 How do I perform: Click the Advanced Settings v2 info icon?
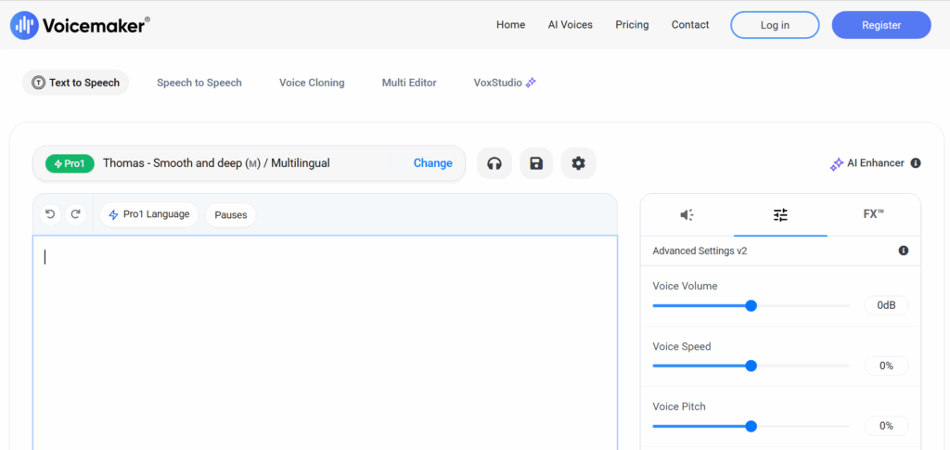tap(904, 251)
